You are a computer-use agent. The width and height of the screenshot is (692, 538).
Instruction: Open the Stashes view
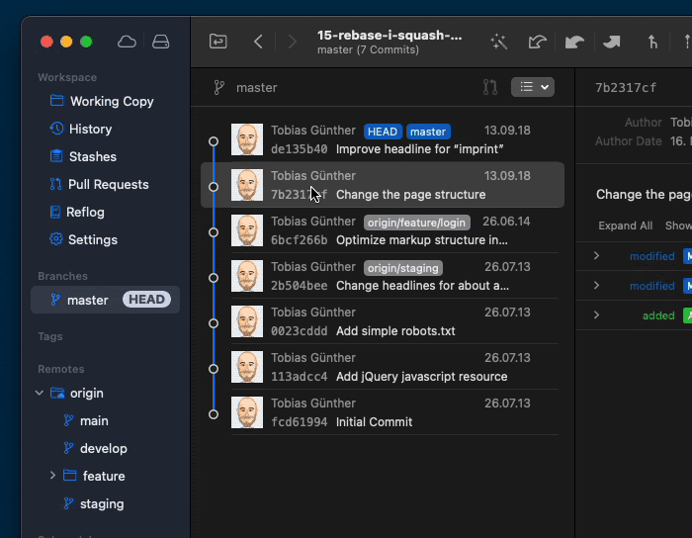pos(92,156)
